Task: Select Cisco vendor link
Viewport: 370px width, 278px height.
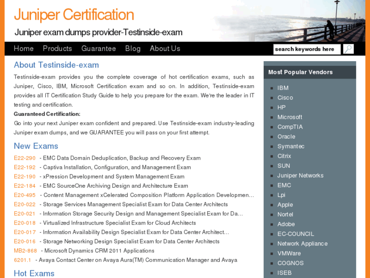Action: point(286,98)
